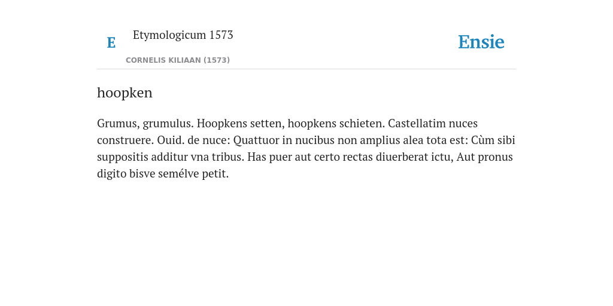The height and width of the screenshot is (306, 613).
Task: Click the citation 'Ouid. de nuce:'
Action: (194, 140)
